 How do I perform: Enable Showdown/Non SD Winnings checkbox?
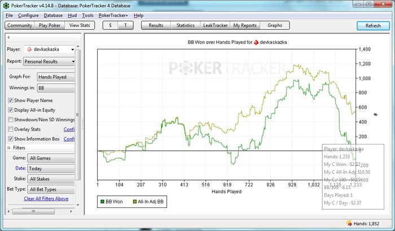10,120
